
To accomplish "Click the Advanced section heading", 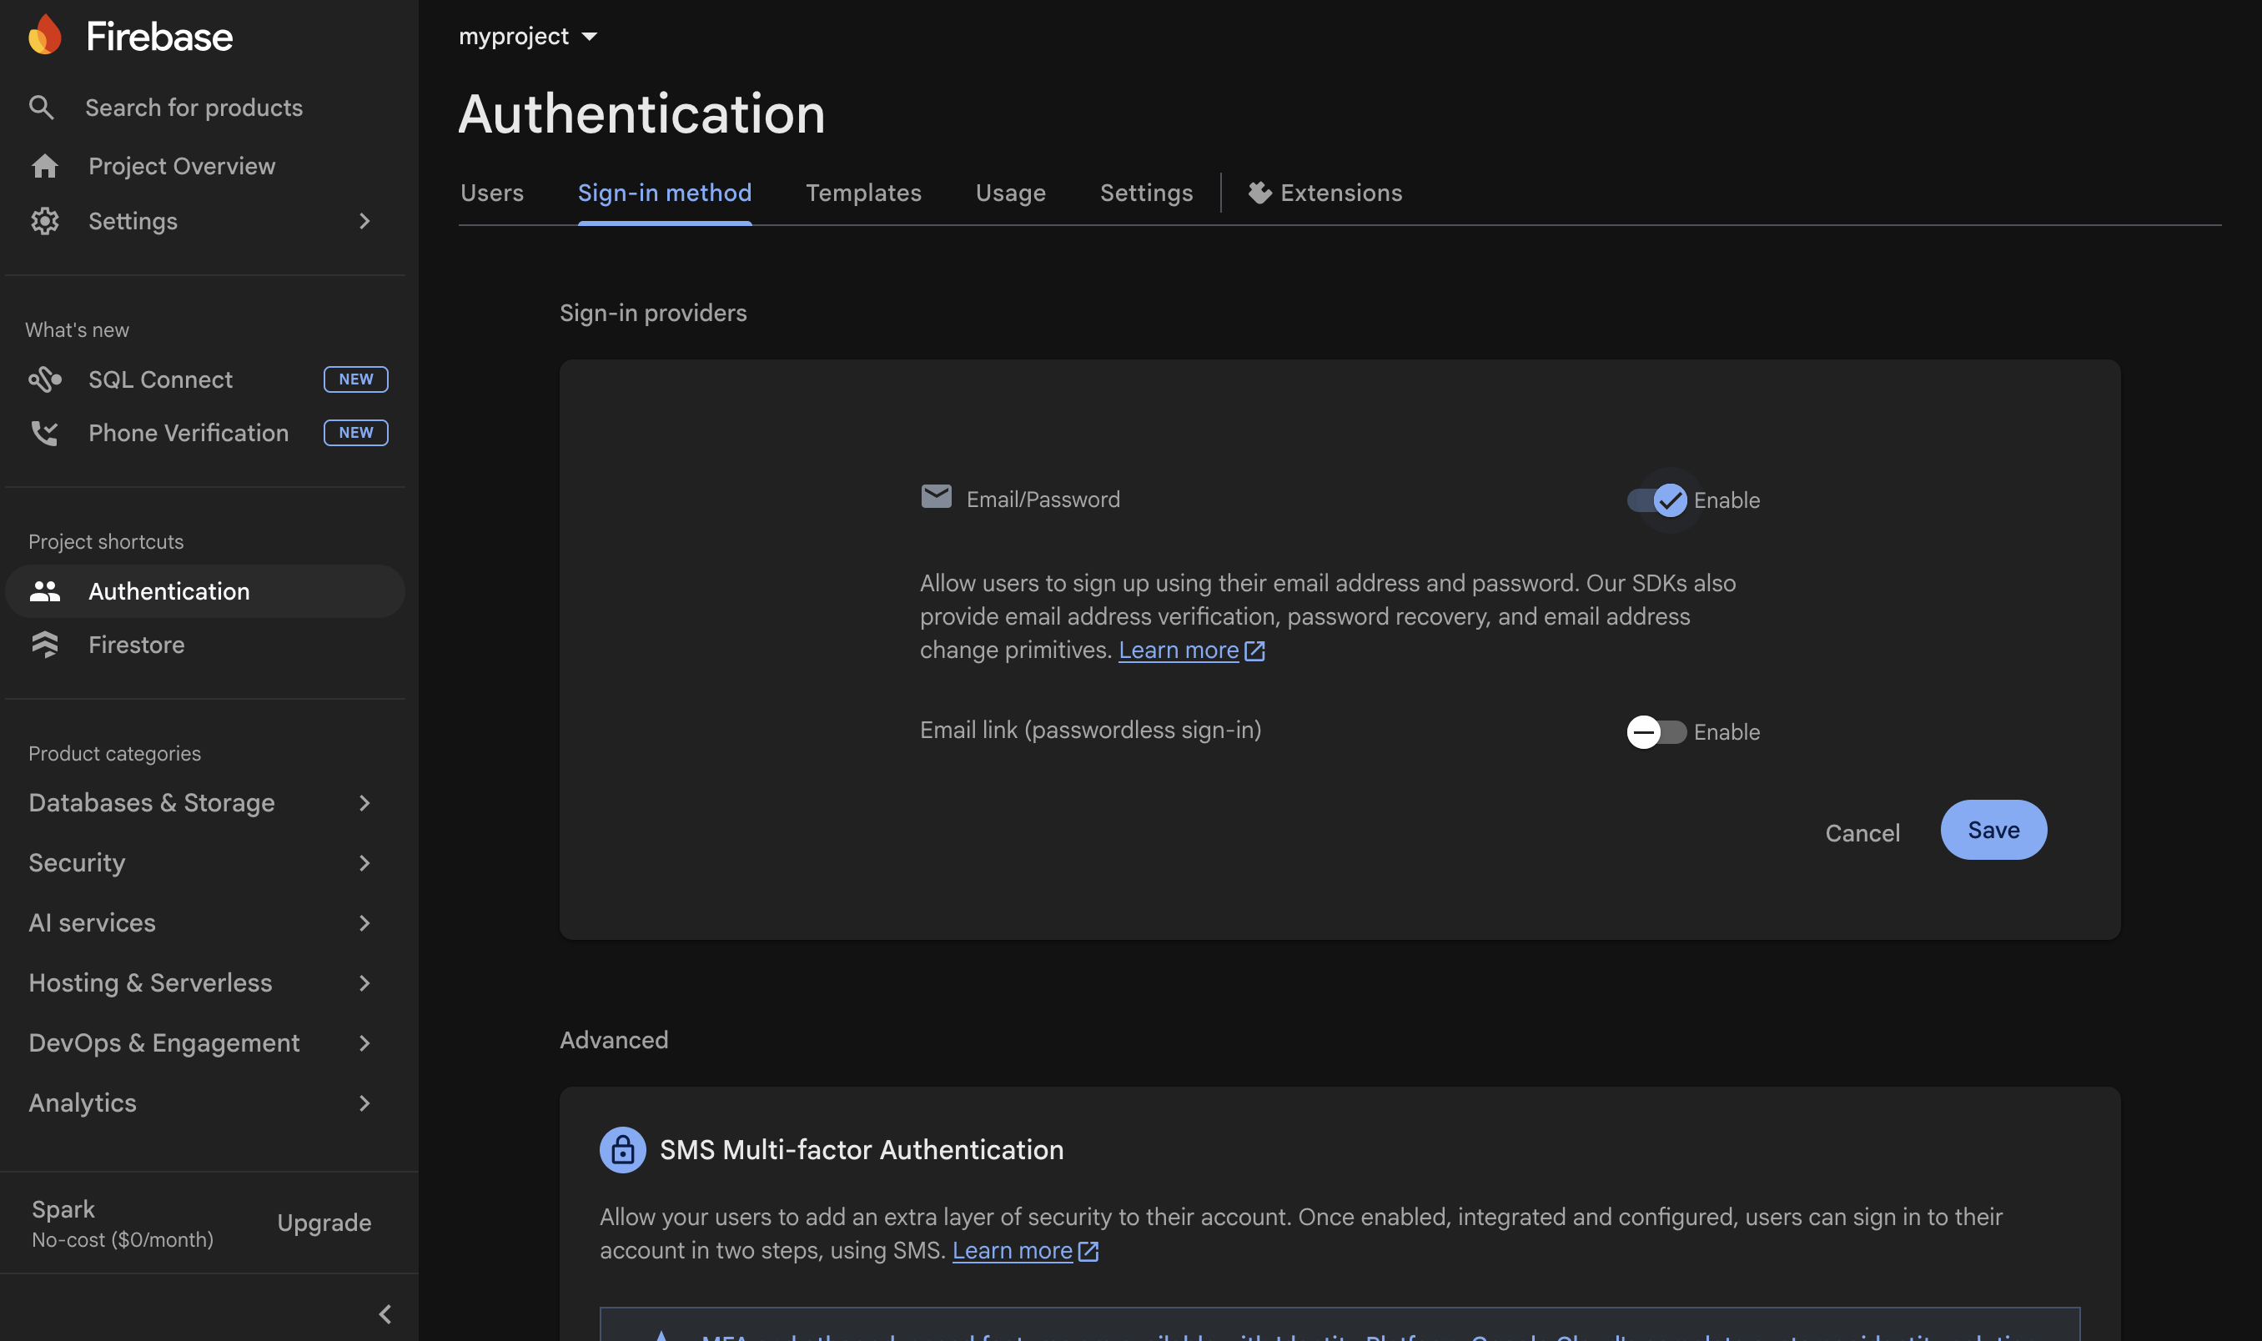I will pyautogui.click(x=614, y=1040).
